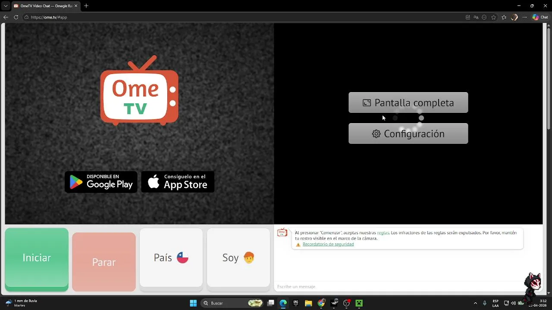This screenshot has width=552, height=310.
Task: Click the round face icon in address bar
Action: [x=484, y=17]
